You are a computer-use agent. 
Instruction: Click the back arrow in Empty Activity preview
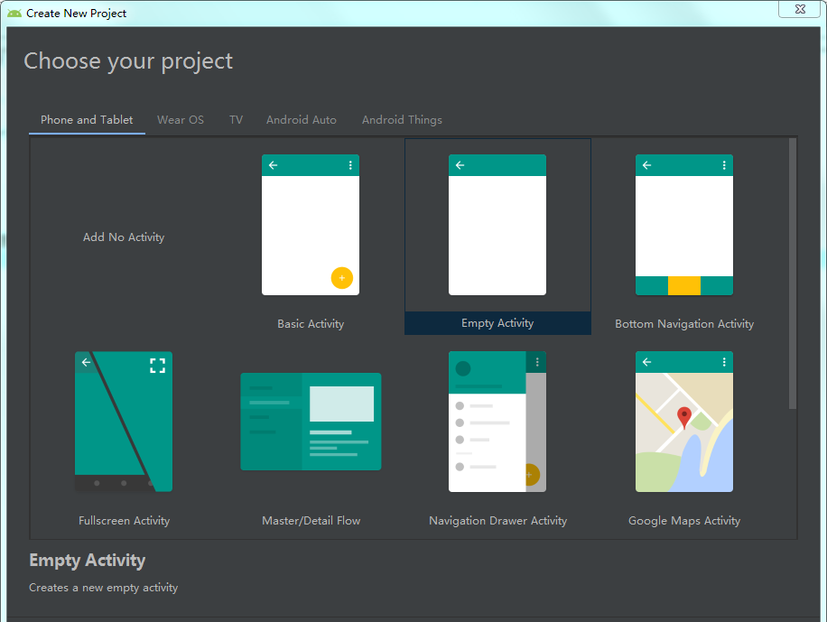coord(460,165)
